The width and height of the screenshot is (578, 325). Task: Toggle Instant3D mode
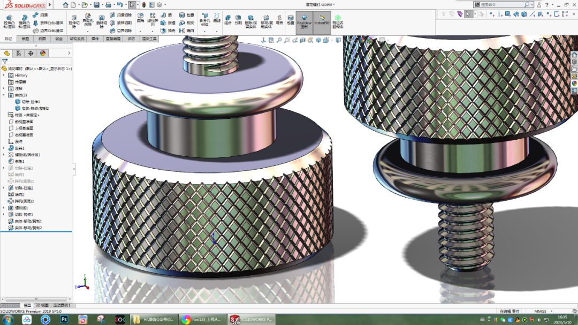point(322,19)
